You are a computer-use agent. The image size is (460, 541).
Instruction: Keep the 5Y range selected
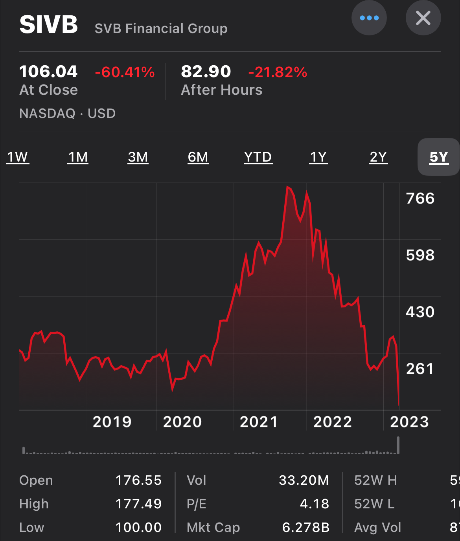click(x=438, y=156)
